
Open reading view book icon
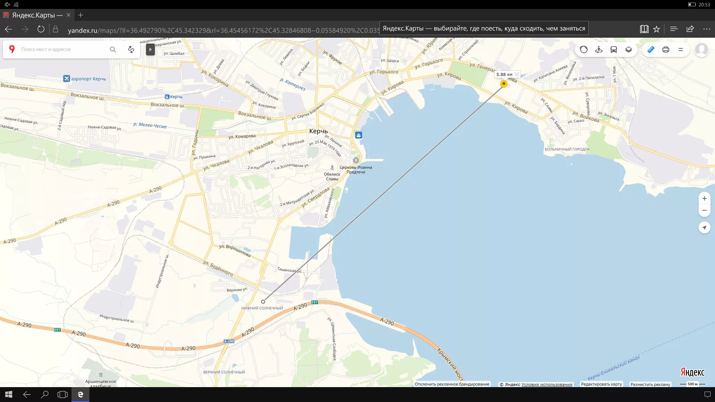(644, 29)
